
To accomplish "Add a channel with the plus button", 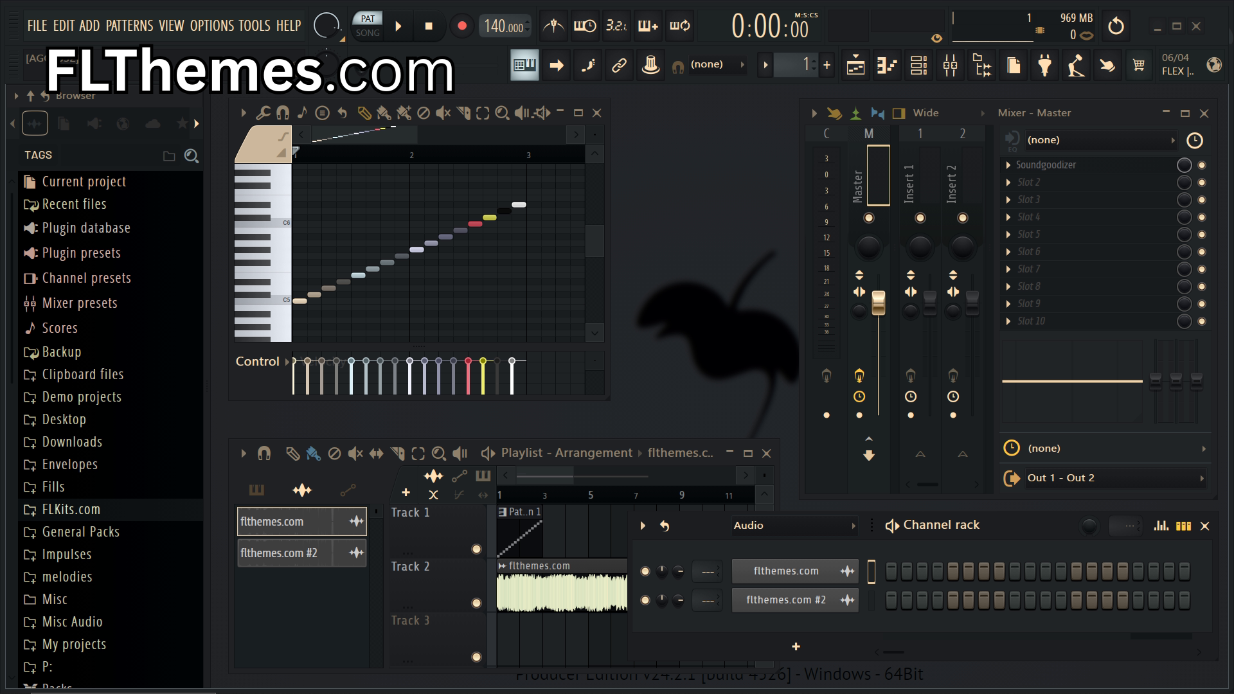I will tap(796, 646).
